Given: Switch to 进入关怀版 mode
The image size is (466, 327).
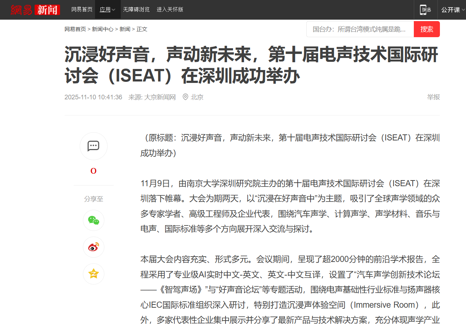Looking at the screenshot, I should click(170, 10).
